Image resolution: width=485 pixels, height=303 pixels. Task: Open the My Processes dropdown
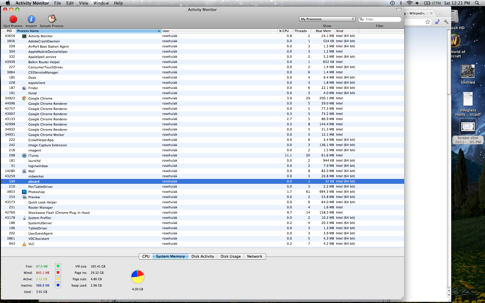click(327, 19)
